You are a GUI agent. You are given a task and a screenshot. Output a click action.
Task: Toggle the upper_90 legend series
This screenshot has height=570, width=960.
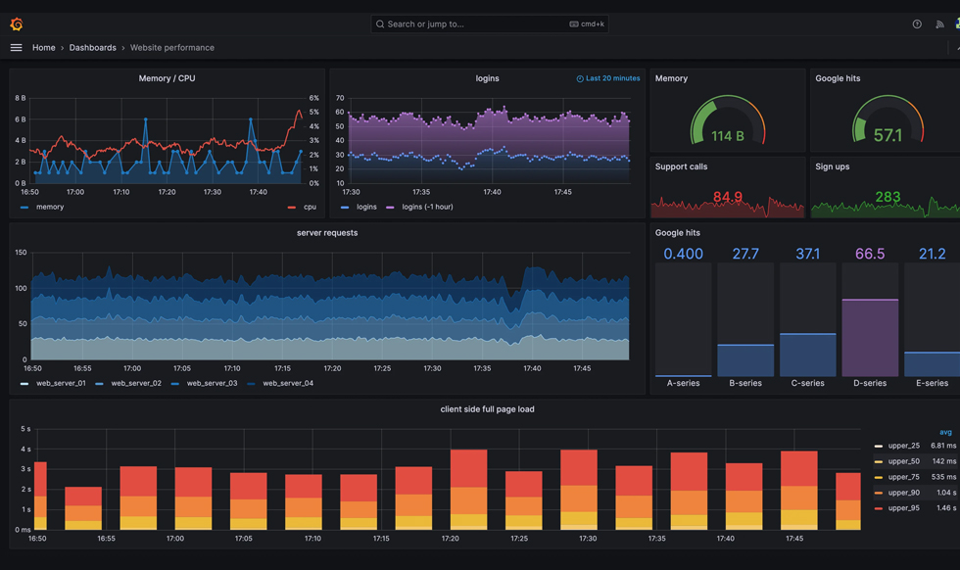click(x=903, y=493)
